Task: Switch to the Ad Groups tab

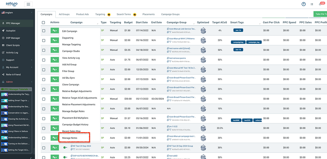Action: click(x=64, y=14)
